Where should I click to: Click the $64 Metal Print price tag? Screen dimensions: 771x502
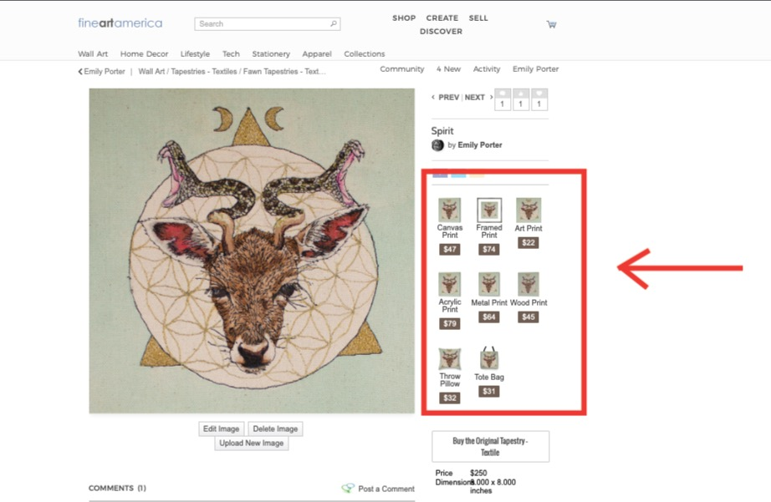[x=488, y=317]
